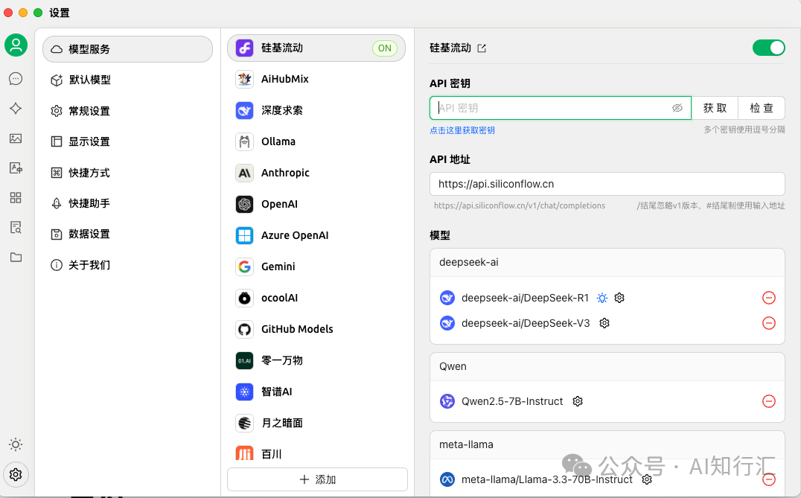Open 默认模型 settings section
This screenshot has width=801, height=498.
click(128, 80)
